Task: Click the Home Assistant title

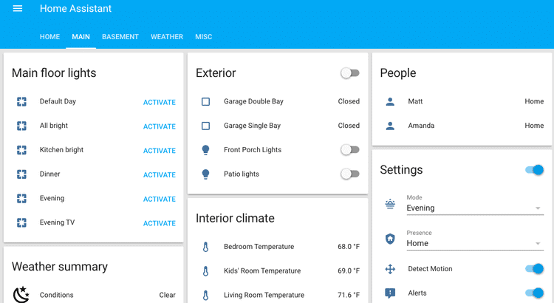Action: [75, 8]
